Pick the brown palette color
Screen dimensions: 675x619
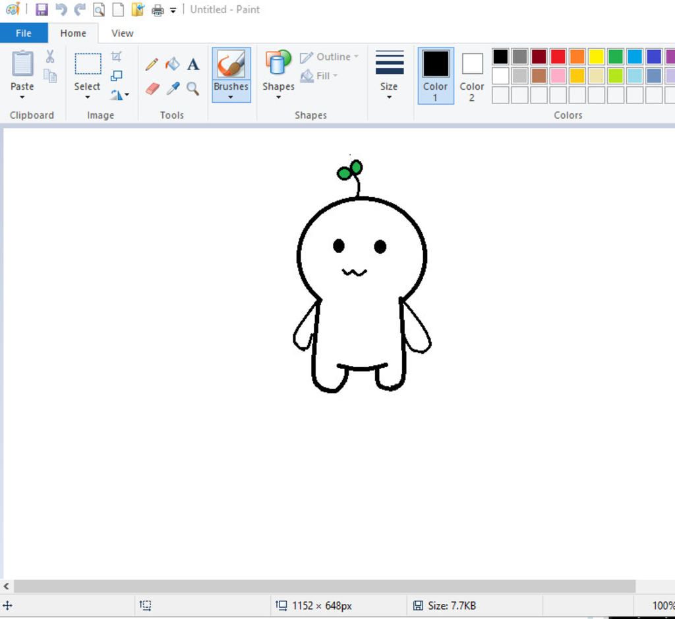(539, 76)
